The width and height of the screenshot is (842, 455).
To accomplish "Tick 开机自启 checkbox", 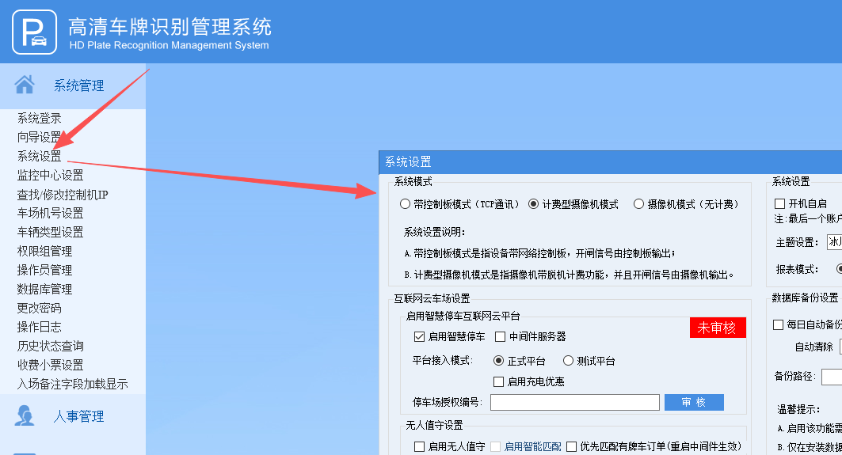I will click(x=779, y=203).
